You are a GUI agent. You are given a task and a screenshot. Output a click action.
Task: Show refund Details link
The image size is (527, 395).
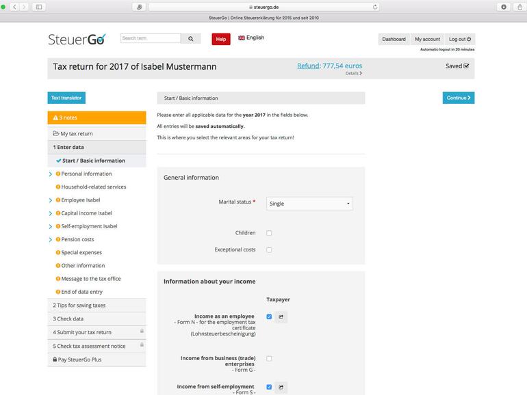354,73
